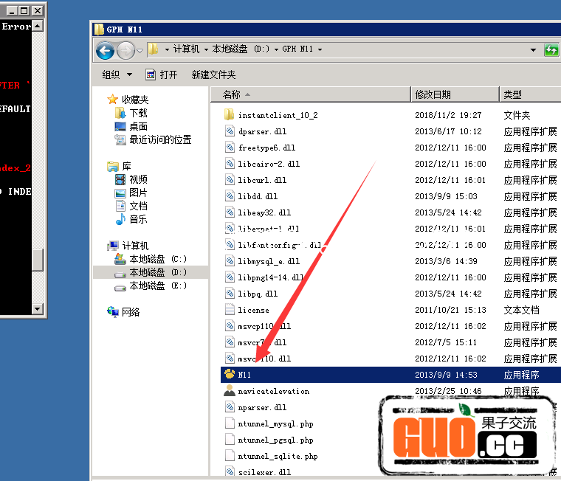Click the 新建文件夹 button
The width and height of the screenshot is (561, 481).
(x=213, y=75)
